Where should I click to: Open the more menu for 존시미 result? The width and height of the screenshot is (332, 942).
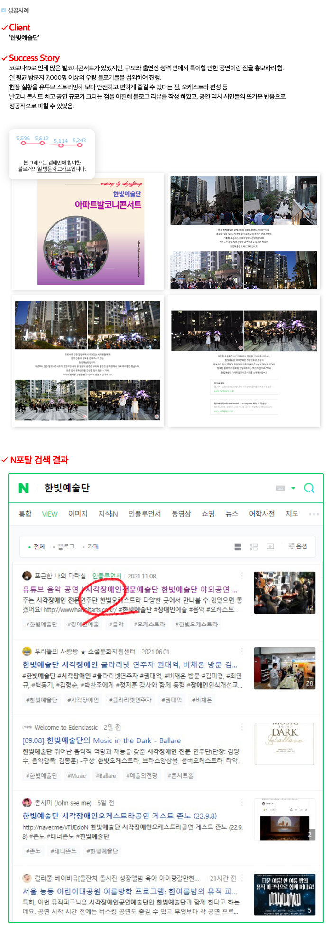pyautogui.click(x=242, y=802)
